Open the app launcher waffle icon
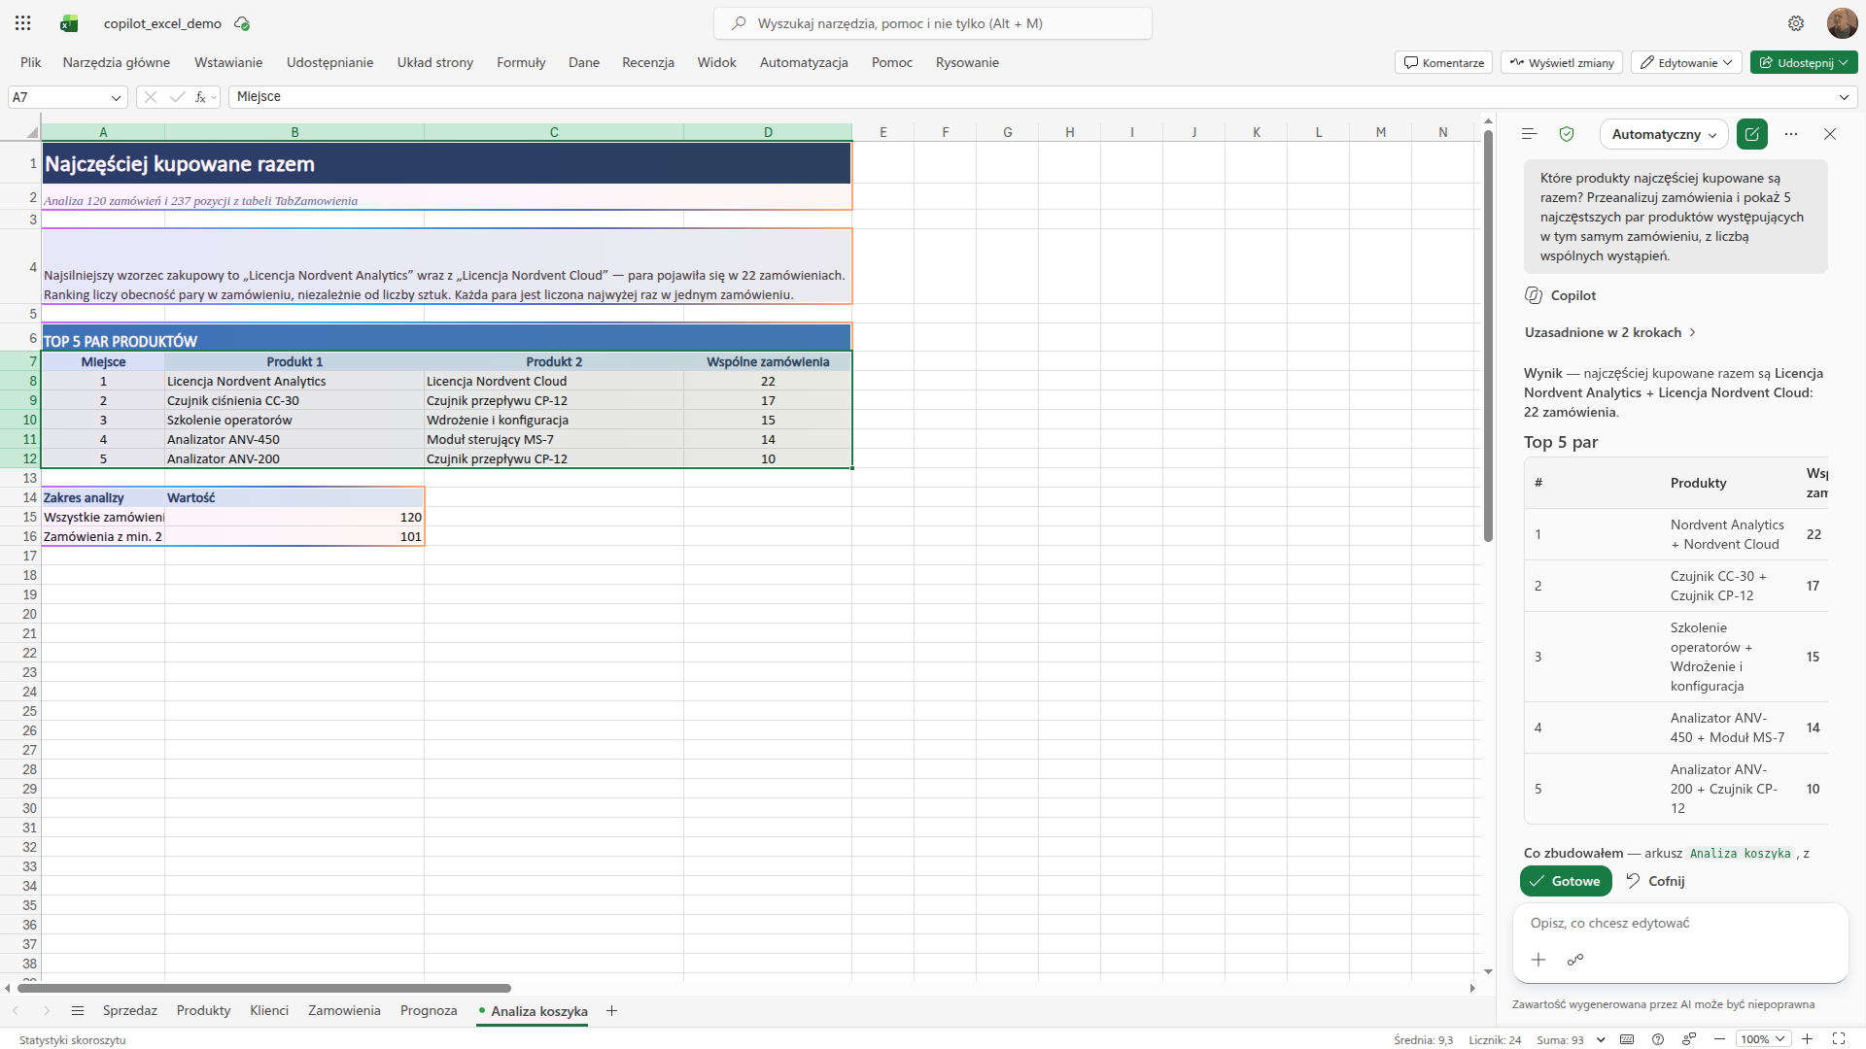 (23, 23)
